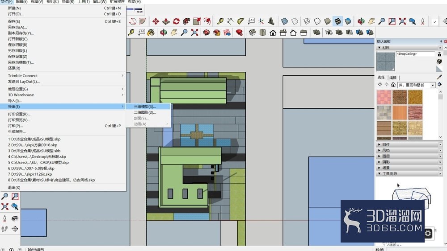This screenshot has height=251, width=447.
Task: Open recent file 6 007-5.0终极.skp
Action: [63, 168]
